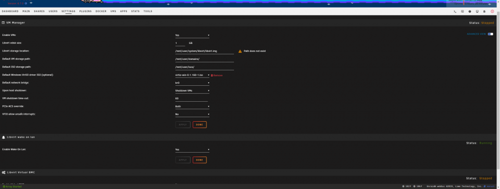
Task: Click the Default VM storage path field
Action: pos(204,59)
